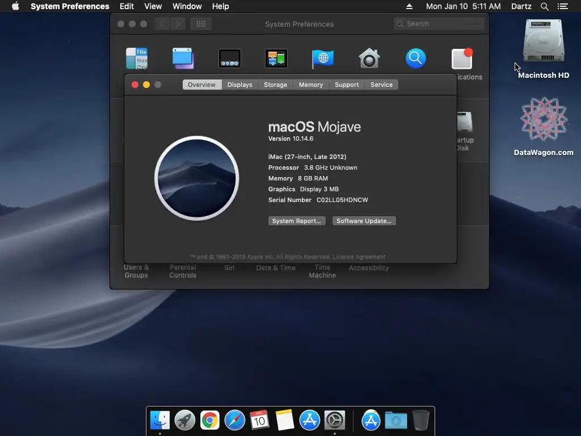581x436 pixels.
Task: Launch Google Chrome from the Dock
Action: click(x=210, y=420)
